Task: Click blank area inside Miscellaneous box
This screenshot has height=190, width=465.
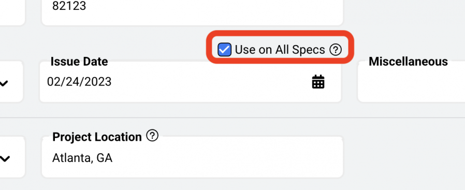Action: 412,86
